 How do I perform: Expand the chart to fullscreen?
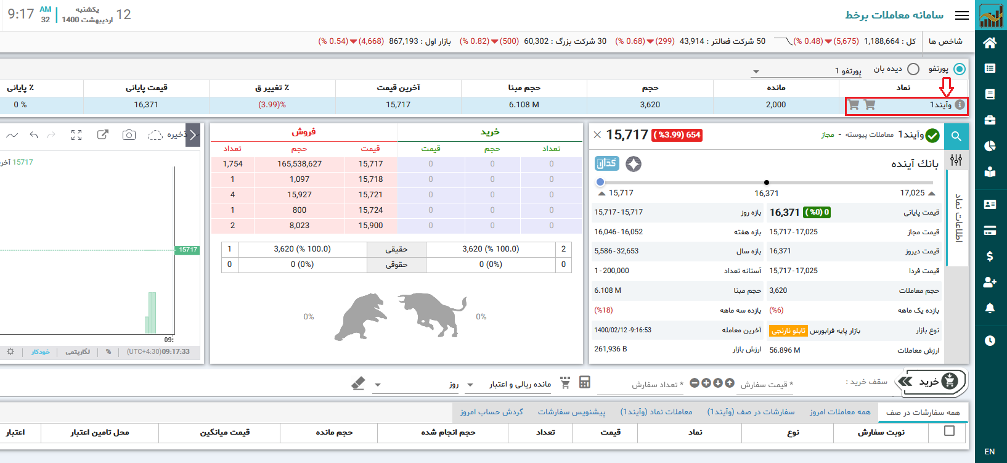76,135
